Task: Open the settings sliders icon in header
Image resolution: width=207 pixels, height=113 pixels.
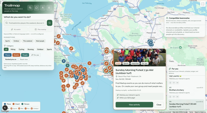Action: [x=49, y=8]
